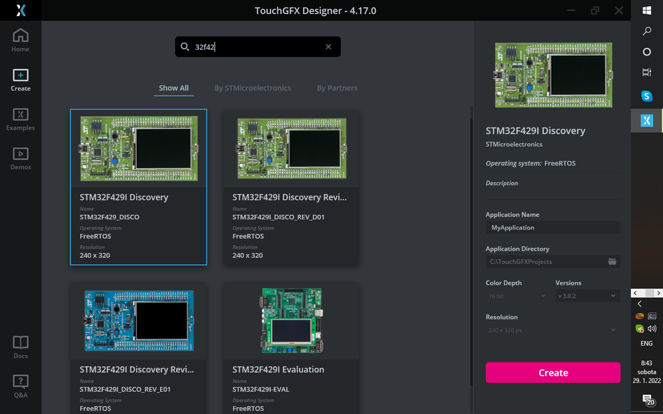Open the notification center with 20 notifications

(x=647, y=399)
